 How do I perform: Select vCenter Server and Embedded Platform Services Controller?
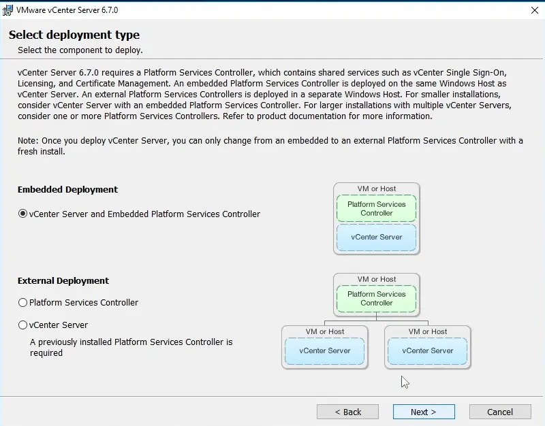[x=23, y=214]
